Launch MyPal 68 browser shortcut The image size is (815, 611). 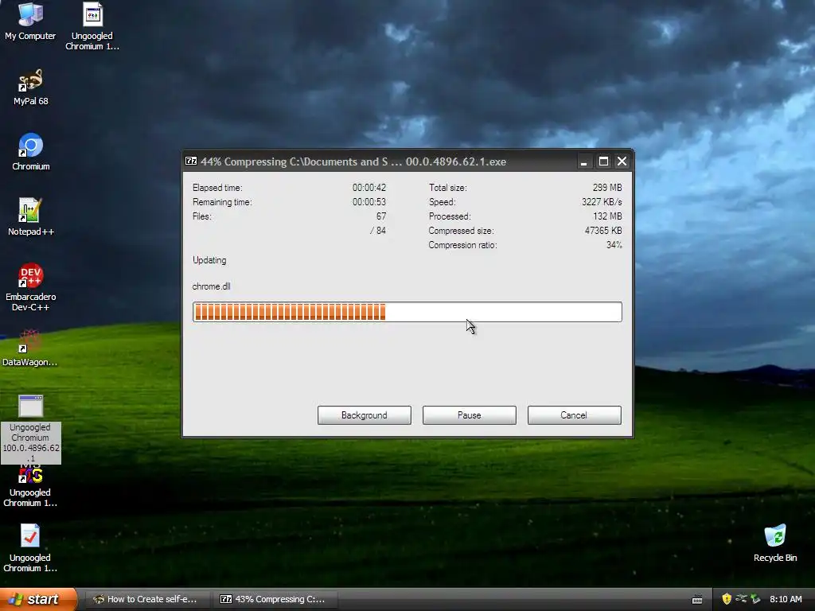31,88
